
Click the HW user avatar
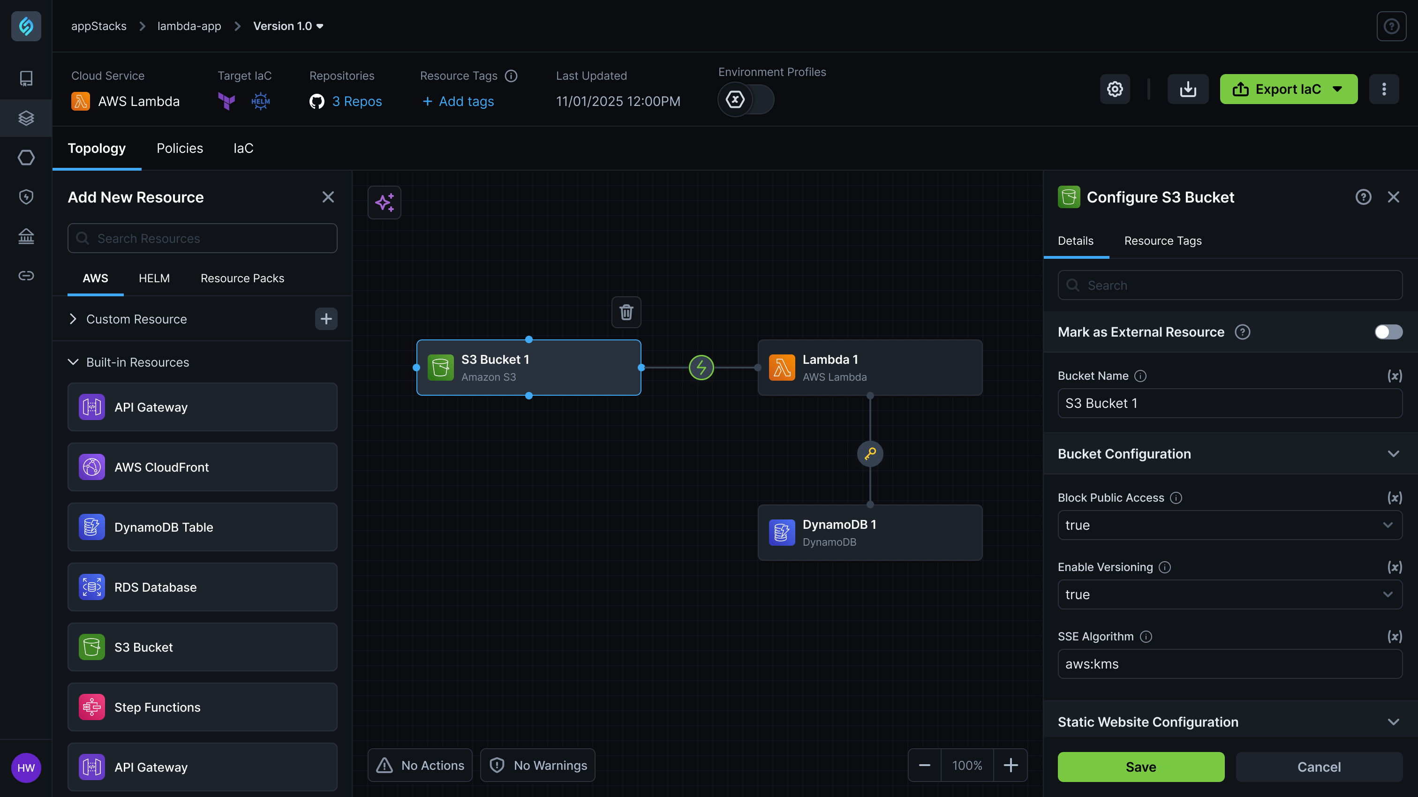(x=26, y=768)
